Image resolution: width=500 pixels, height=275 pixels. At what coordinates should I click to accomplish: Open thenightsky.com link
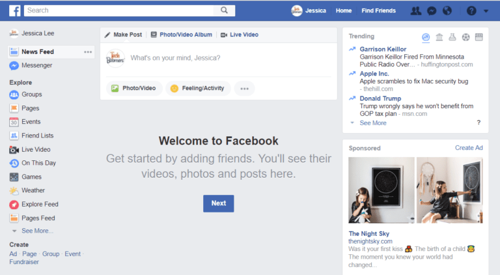coord(370,242)
